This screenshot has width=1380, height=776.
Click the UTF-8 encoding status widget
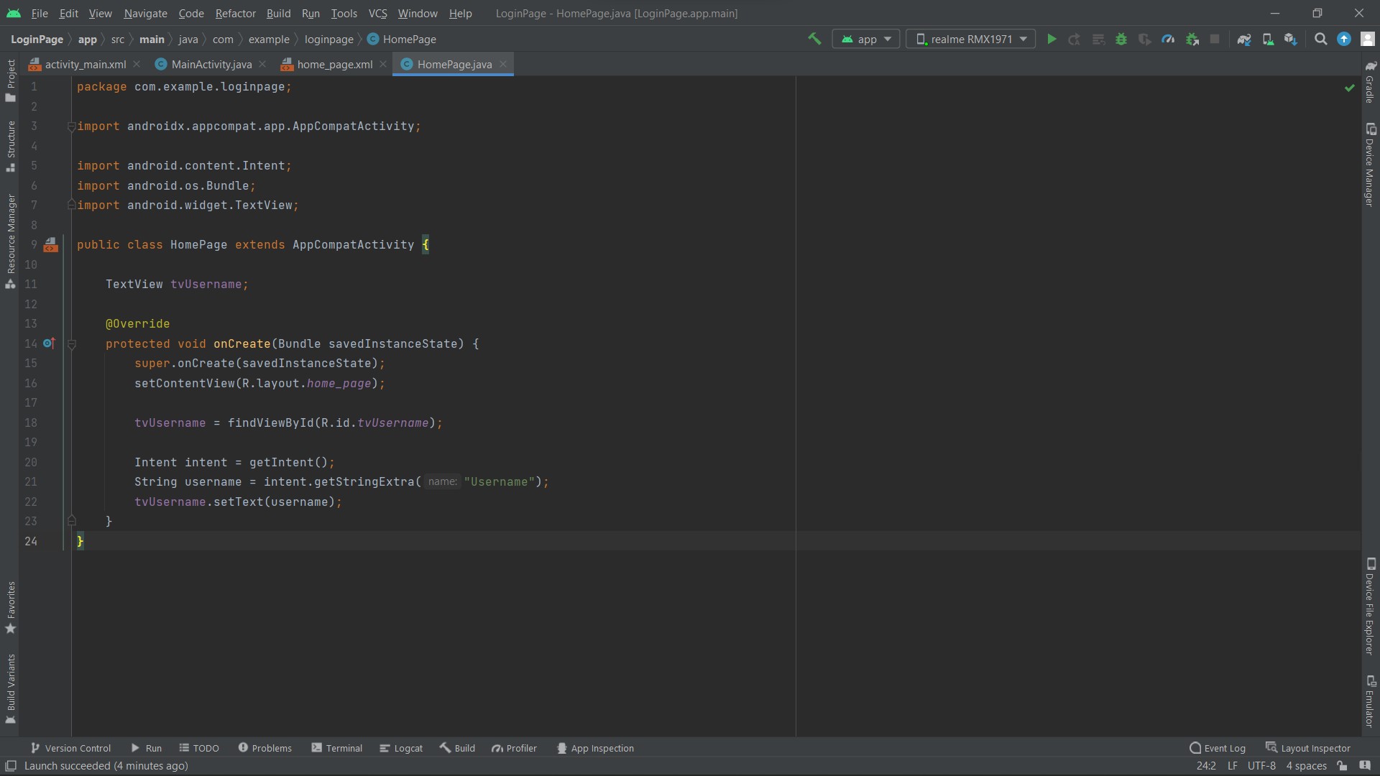tap(1261, 766)
